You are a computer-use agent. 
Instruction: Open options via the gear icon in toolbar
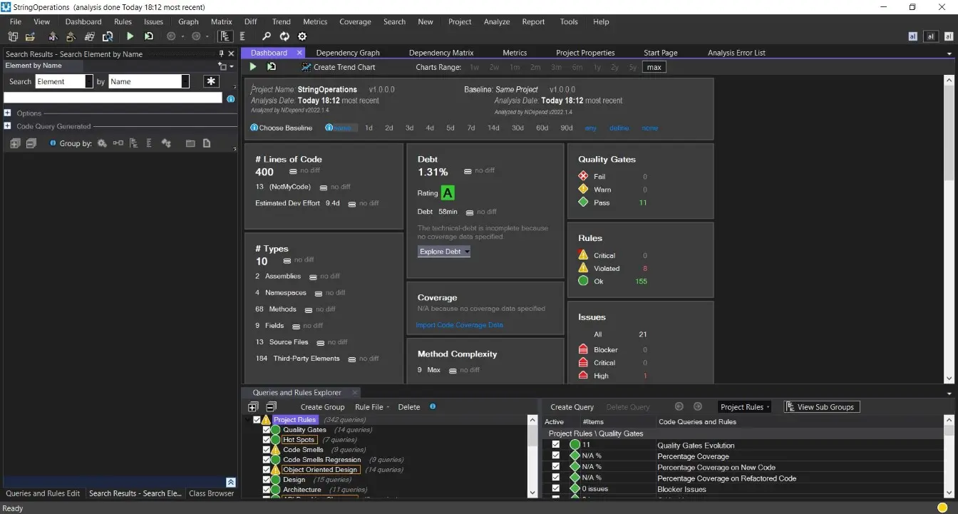pos(302,36)
